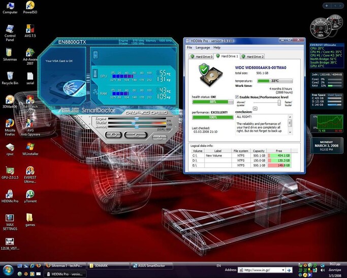Click the SmartDoctor GPU thermometer icon

95,73
